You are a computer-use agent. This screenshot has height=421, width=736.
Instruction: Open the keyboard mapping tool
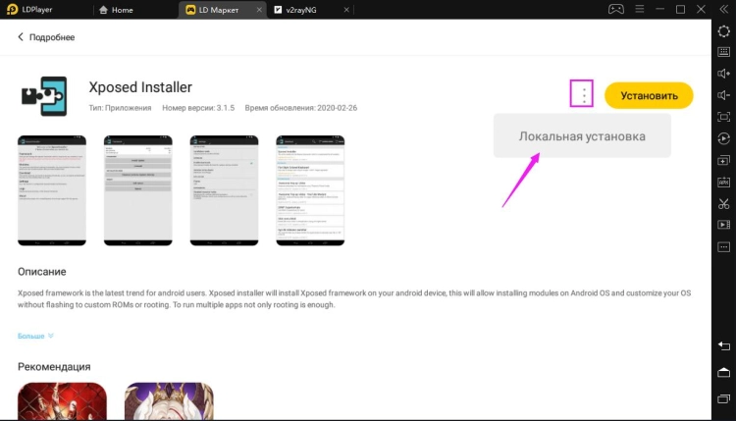pos(724,52)
